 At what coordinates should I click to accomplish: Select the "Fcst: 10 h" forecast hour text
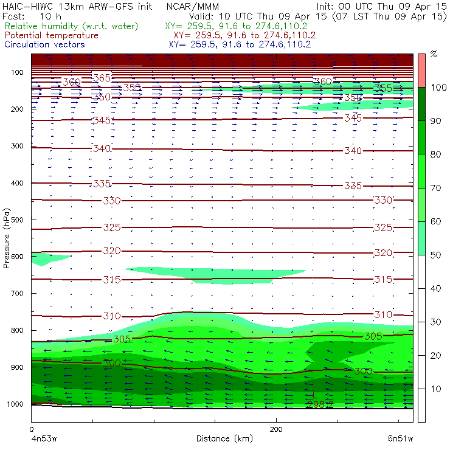(x=32, y=16)
